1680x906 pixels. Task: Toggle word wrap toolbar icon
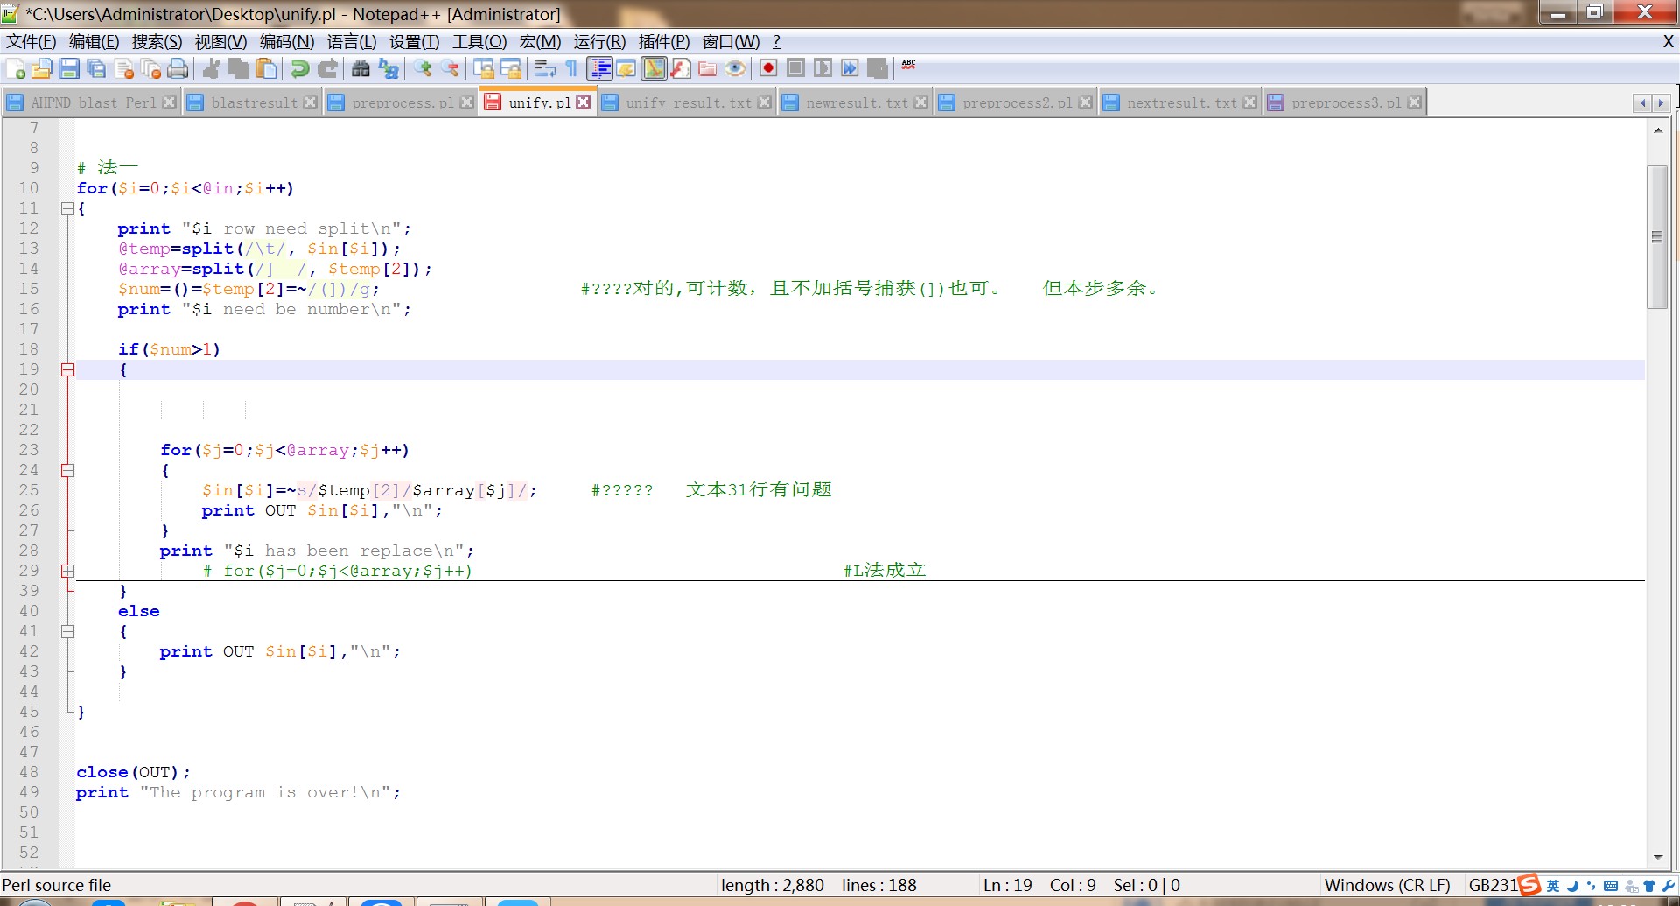point(544,68)
